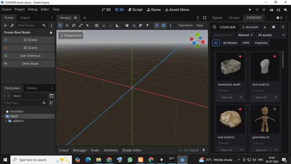Toggle the preview sunlight button

pos(157,26)
